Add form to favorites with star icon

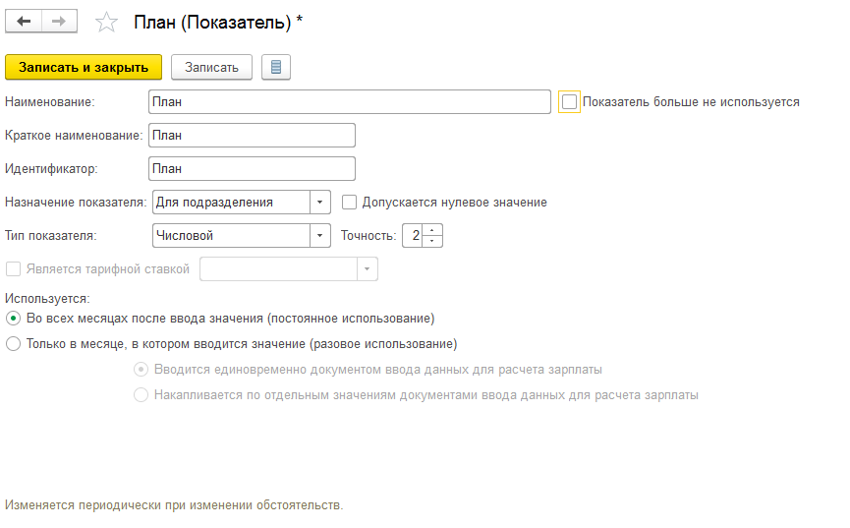(x=106, y=23)
